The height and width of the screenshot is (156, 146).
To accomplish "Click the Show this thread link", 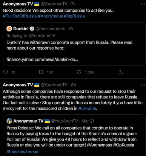I will pyautogui.click(x=22, y=151).
